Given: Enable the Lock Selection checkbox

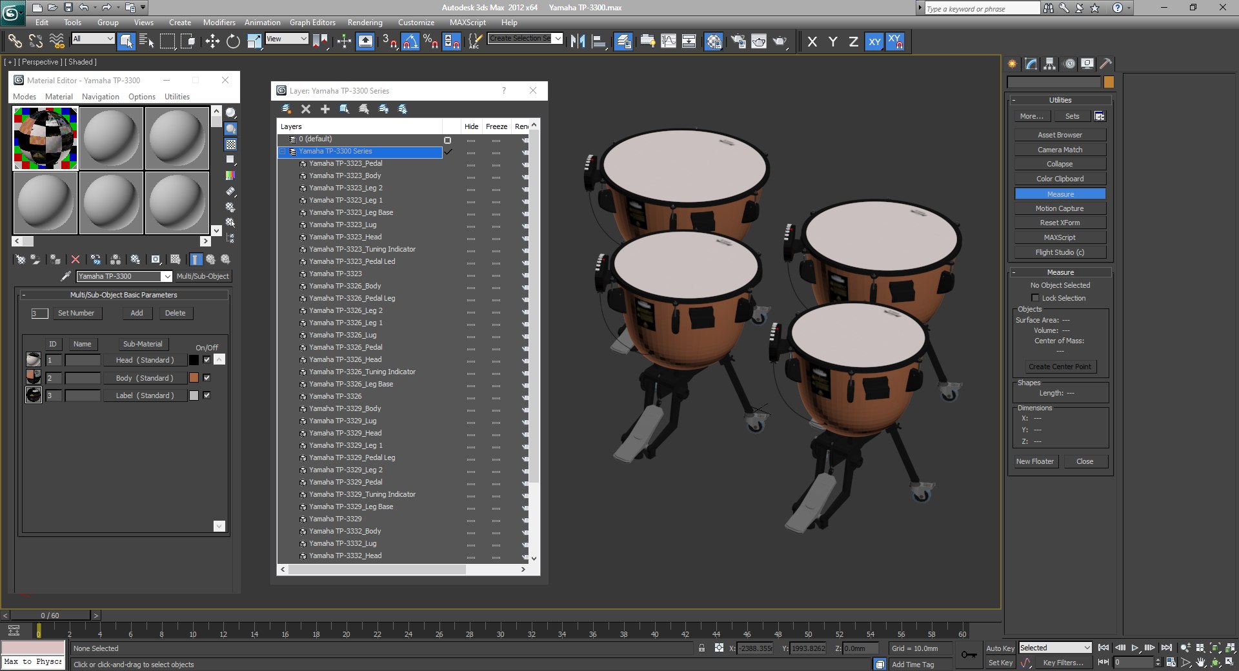Looking at the screenshot, I should coord(1036,298).
